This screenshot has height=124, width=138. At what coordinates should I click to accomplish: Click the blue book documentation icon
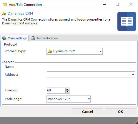[127, 21]
